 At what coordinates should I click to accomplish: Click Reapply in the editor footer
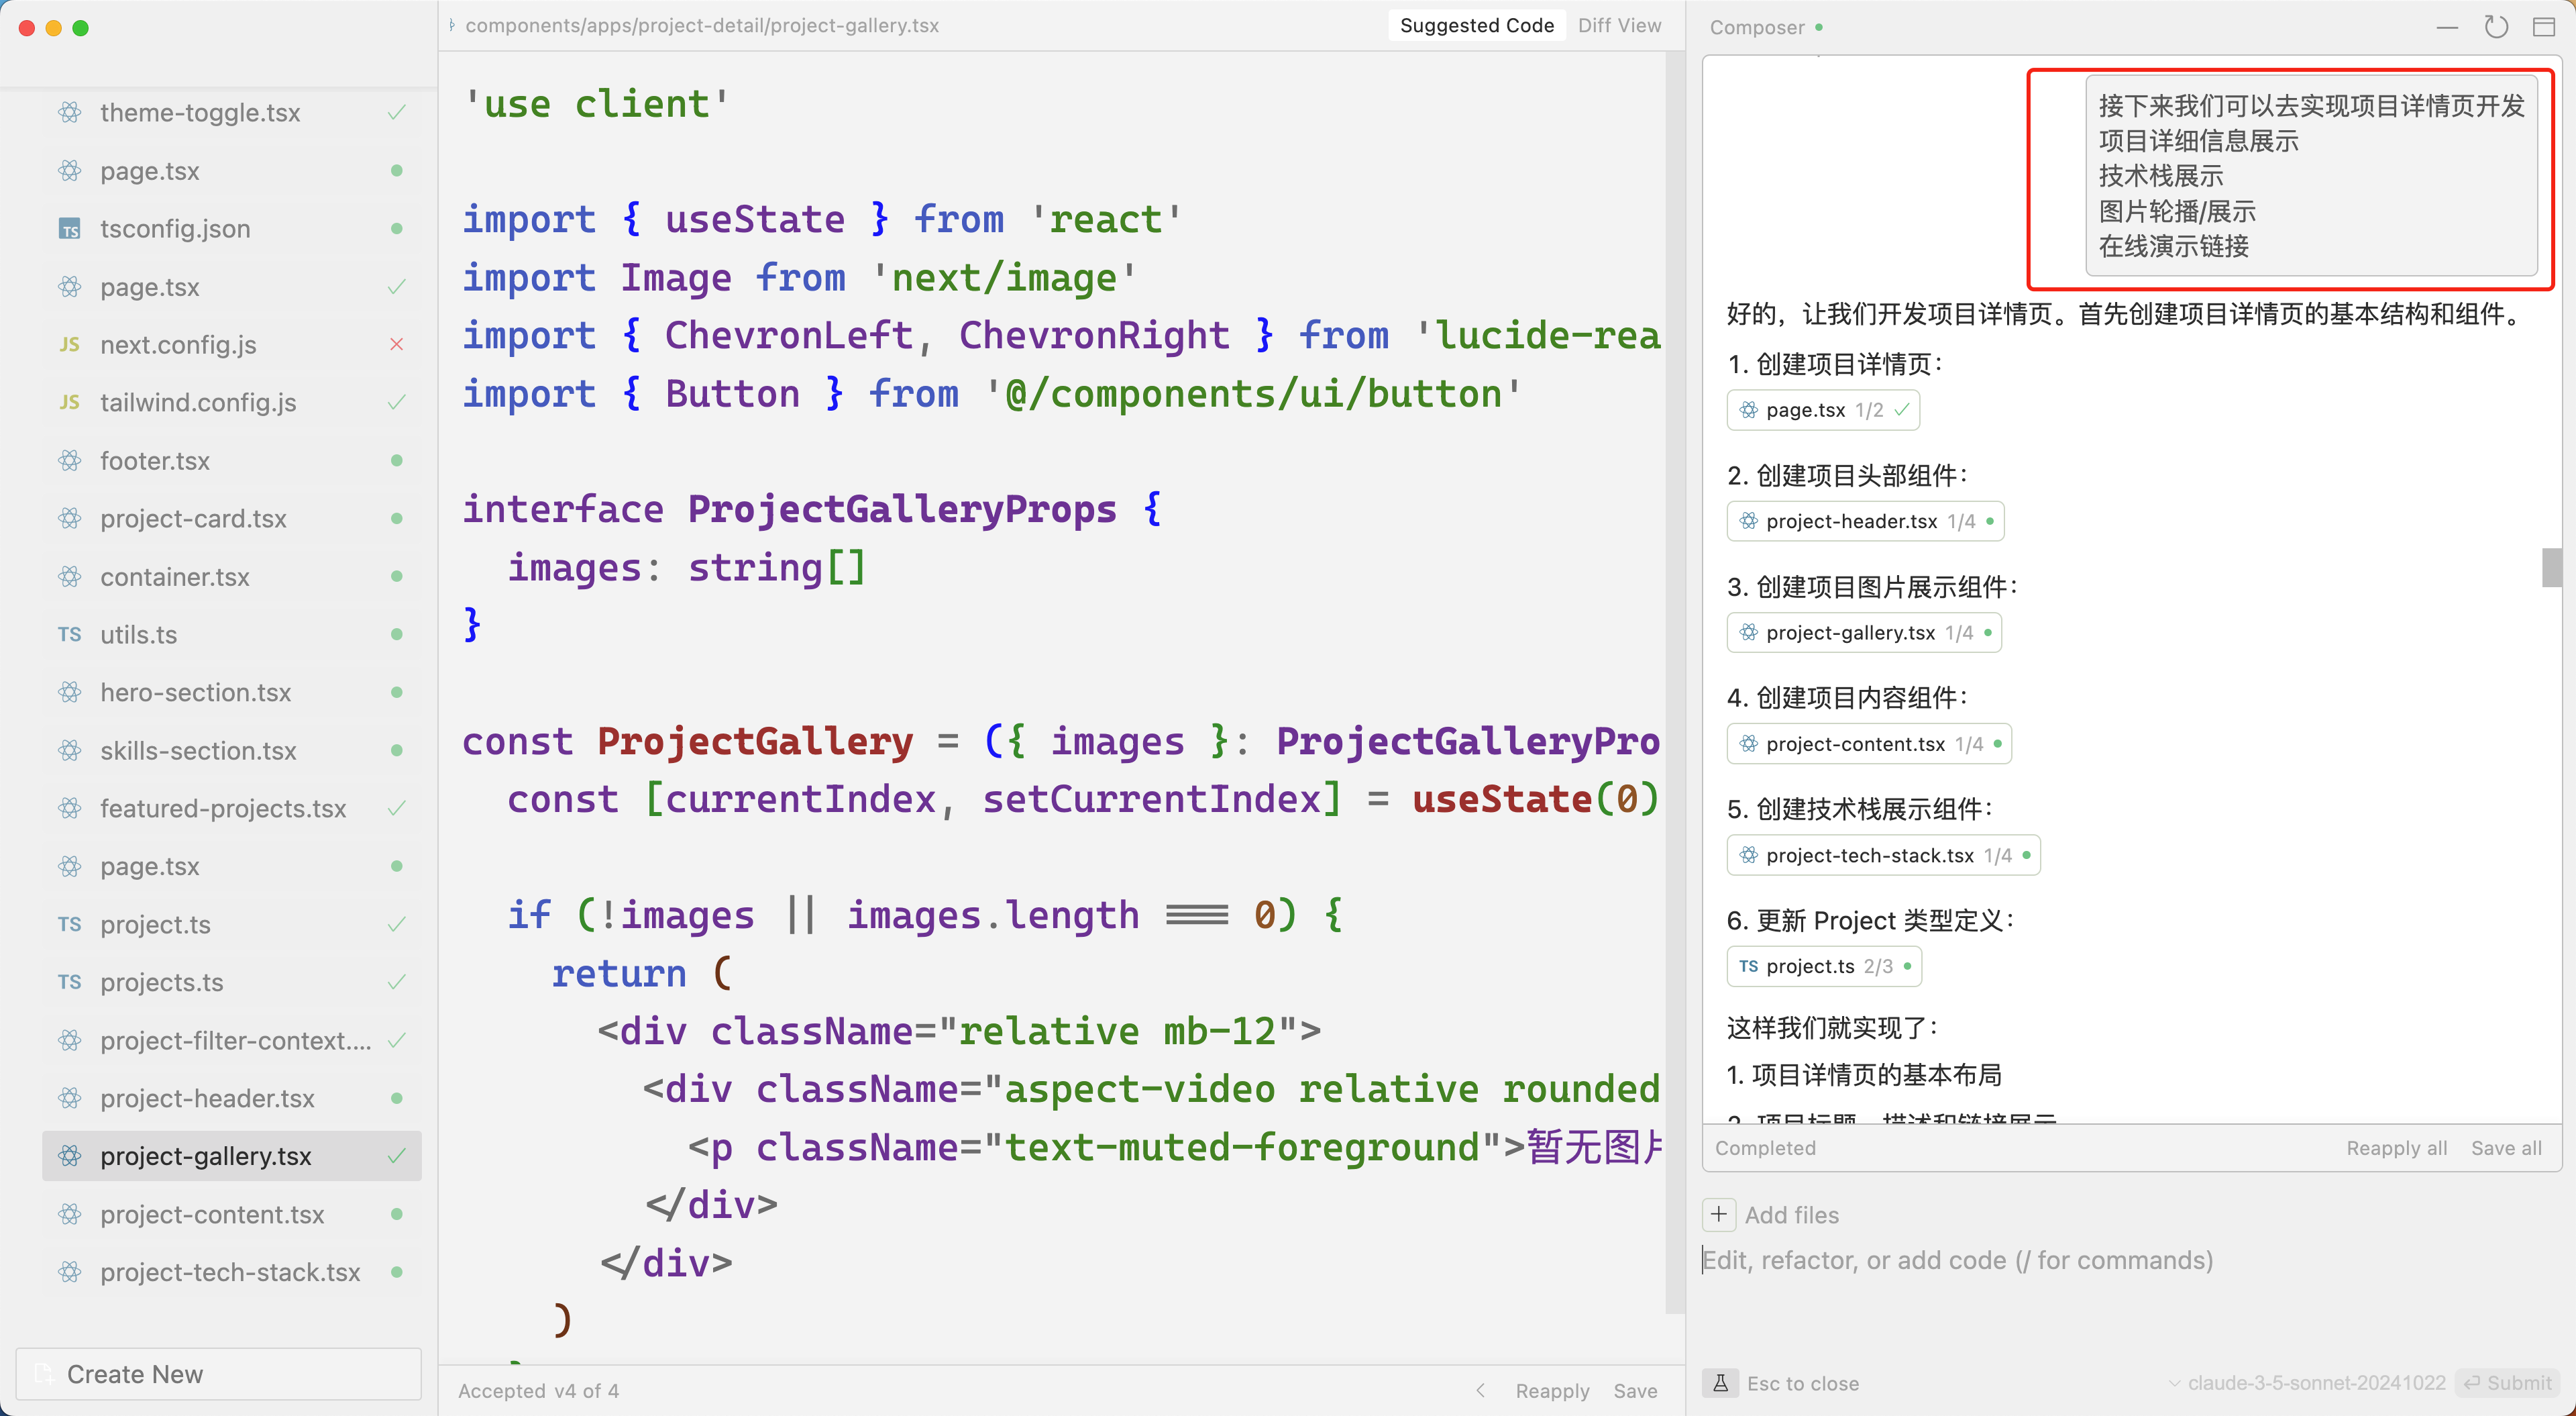click(1552, 1391)
